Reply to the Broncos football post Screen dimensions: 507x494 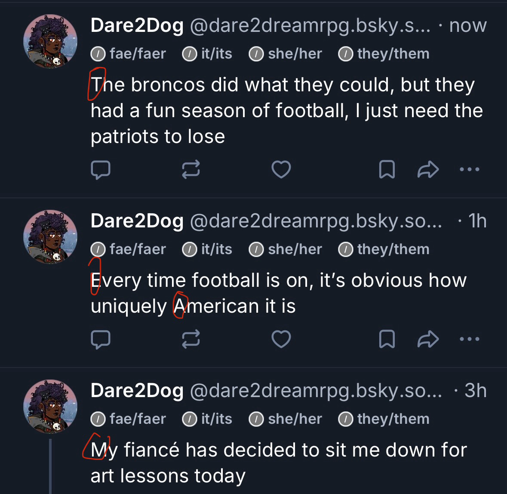pyautogui.click(x=101, y=170)
